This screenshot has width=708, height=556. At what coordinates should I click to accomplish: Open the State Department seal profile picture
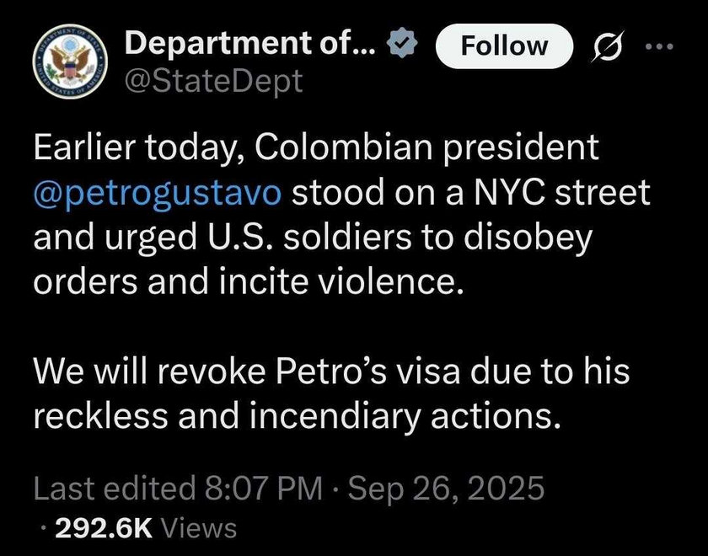tap(70, 61)
